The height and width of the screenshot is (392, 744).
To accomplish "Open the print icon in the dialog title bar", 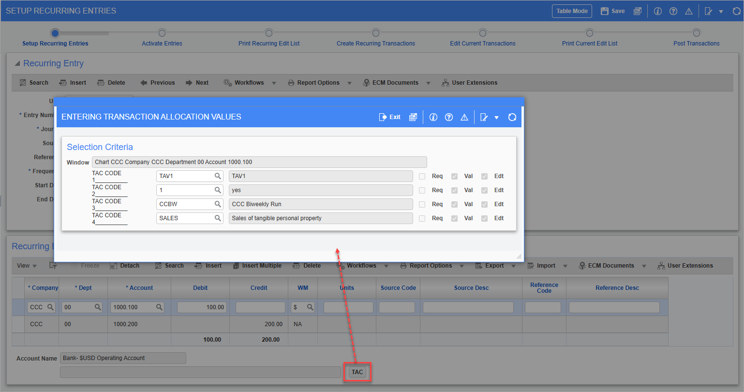I will 414,117.
